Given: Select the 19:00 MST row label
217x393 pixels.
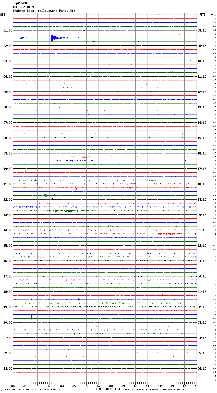Looking at the screenshot, I should [8, 307].
